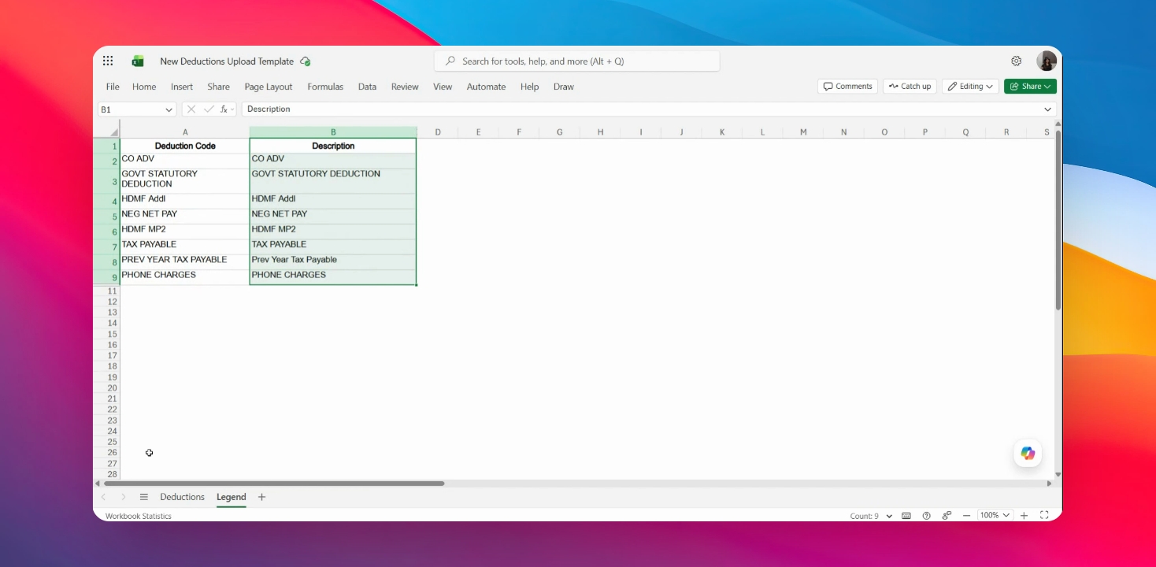Viewport: 1156px width, 567px height.
Task: Open the Share button dropdown
Action: (x=1030, y=87)
